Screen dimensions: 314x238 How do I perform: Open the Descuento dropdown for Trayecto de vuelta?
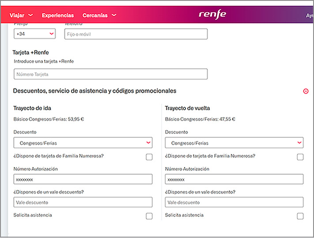[x=234, y=143]
